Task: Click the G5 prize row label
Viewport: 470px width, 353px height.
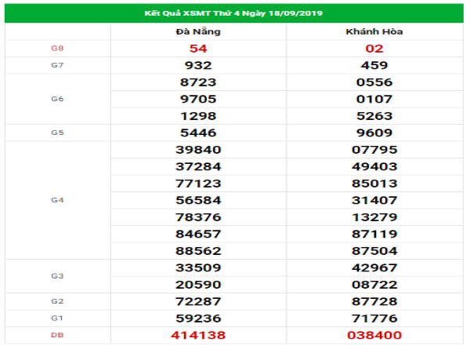Action: 57,133
